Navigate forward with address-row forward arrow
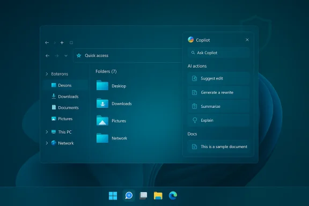The height and width of the screenshot is (206, 309). (57, 56)
